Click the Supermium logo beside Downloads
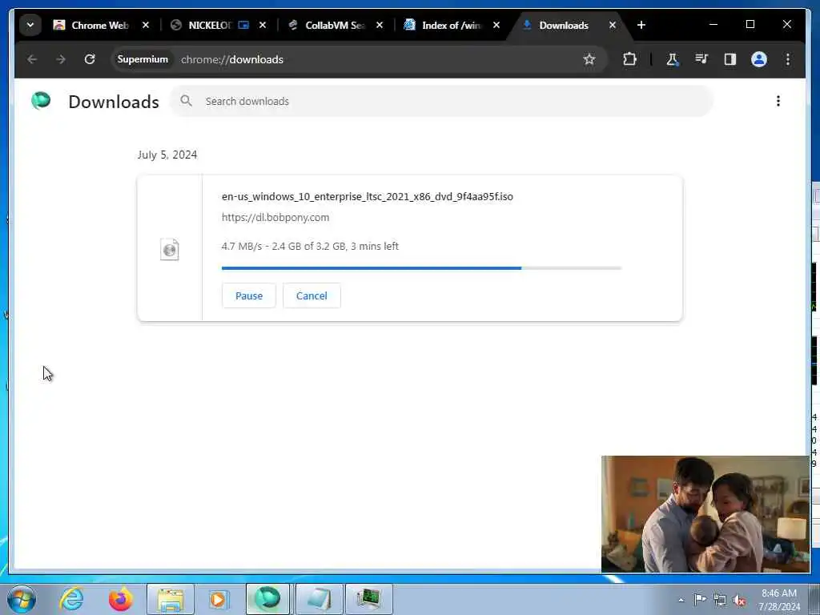 click(x=41, y=100)
